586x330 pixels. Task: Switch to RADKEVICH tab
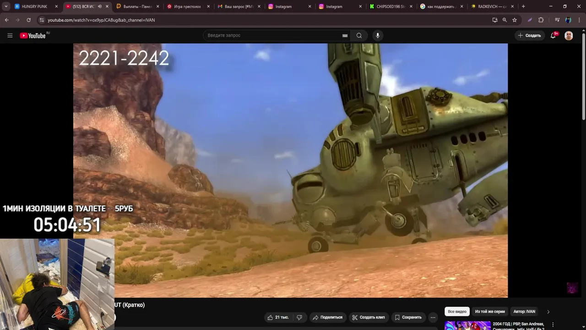492,6
